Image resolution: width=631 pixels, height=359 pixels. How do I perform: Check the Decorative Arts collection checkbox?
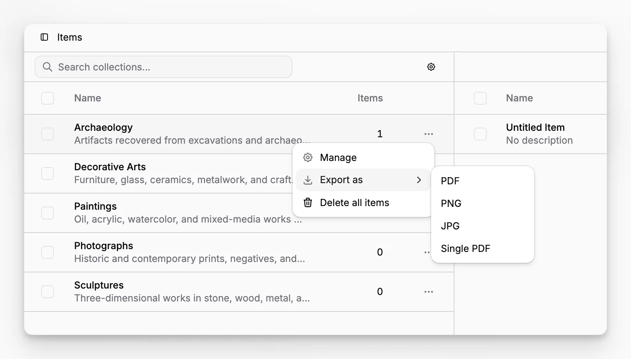pos(48,173)
